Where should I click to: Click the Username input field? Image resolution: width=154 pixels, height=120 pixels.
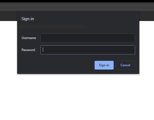coord(88,38)
